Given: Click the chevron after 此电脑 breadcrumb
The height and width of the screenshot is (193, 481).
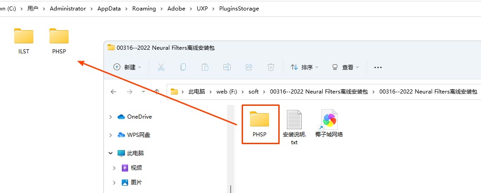Looking at the screenshot, I should point(211,91).
